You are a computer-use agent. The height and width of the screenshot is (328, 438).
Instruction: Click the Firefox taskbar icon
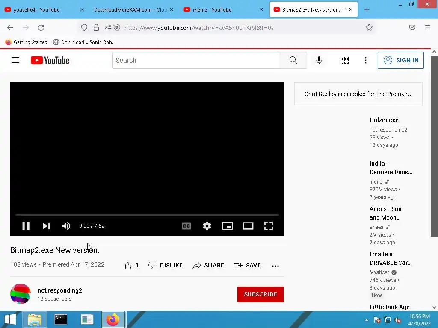pos(113,319)
